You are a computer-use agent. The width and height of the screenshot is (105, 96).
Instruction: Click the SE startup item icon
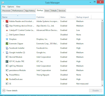[x=7, y=84]
